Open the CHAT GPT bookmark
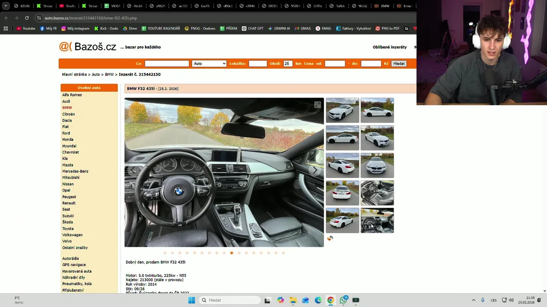 point(253,29)
